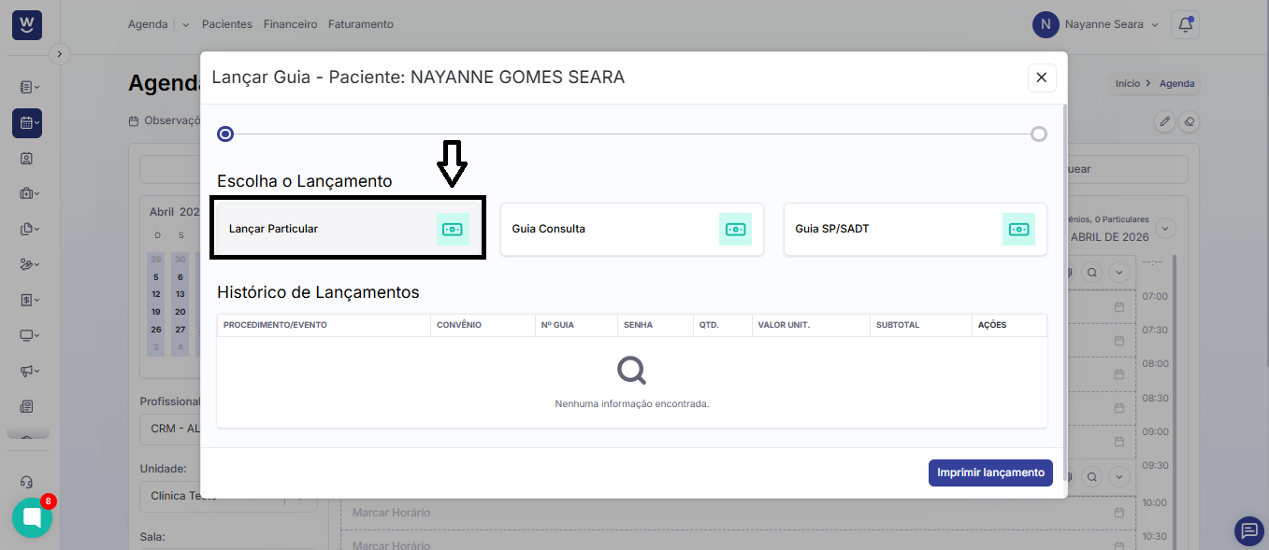Open the briefcase icon in the sidebar

pos(29,193)
